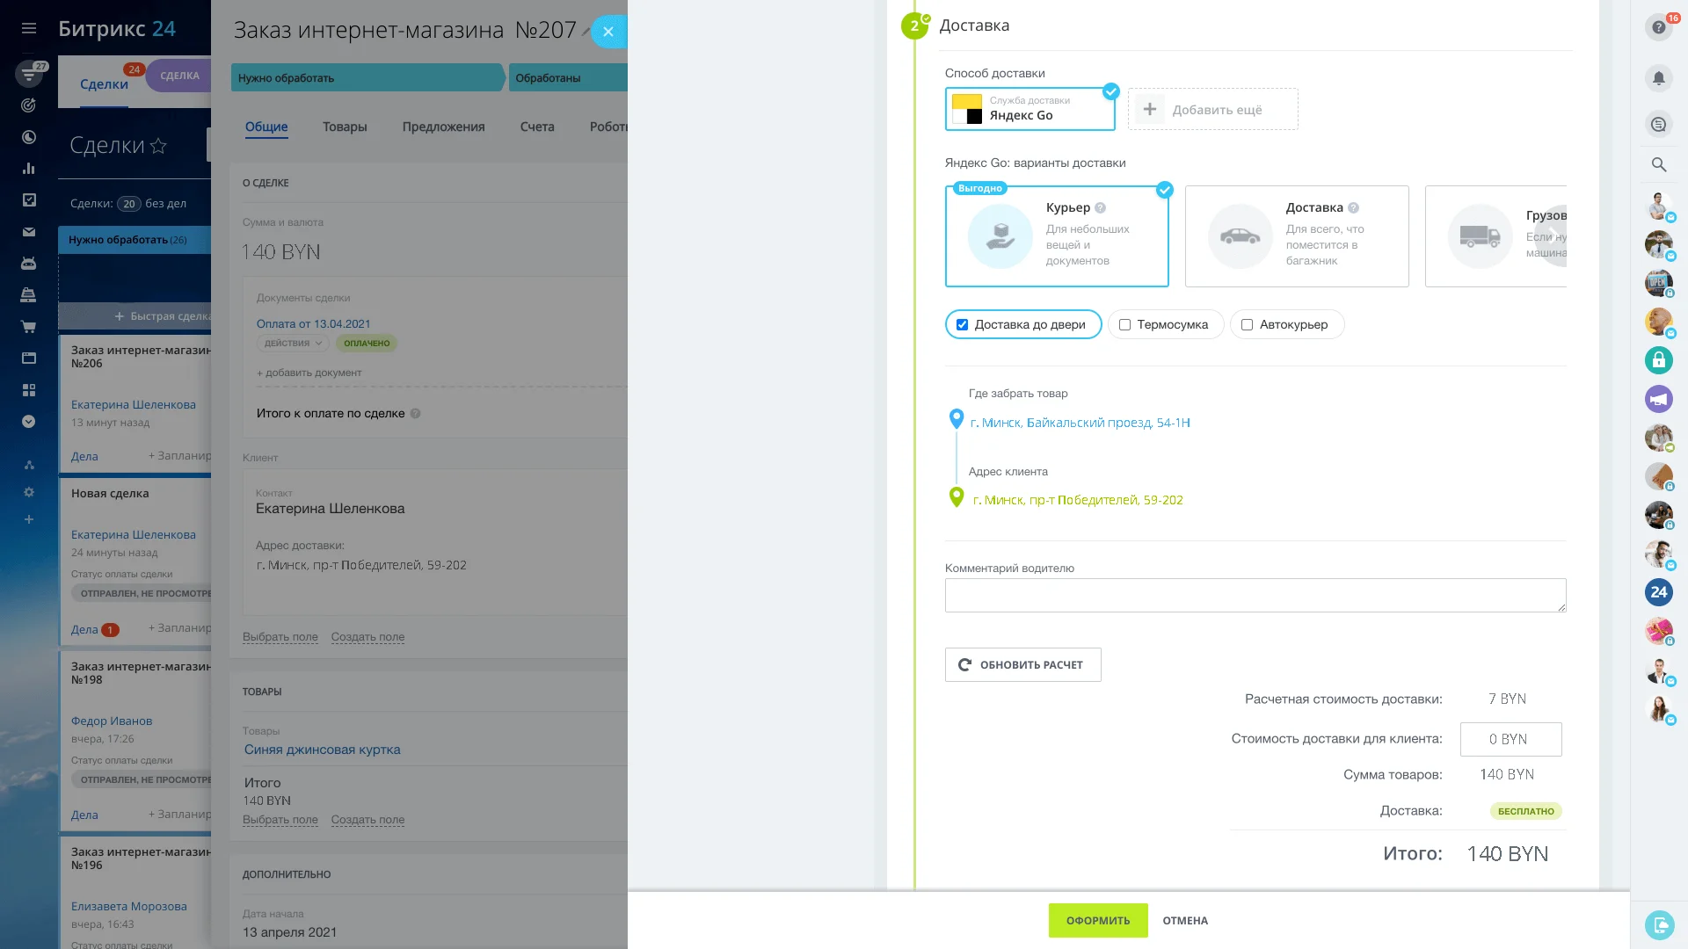Click the refresh icon in Обновить расчет
Screen dimensions: 1688x949
click(964, 665)
